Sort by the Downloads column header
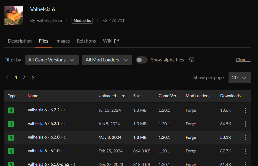 tap(230, 96)
